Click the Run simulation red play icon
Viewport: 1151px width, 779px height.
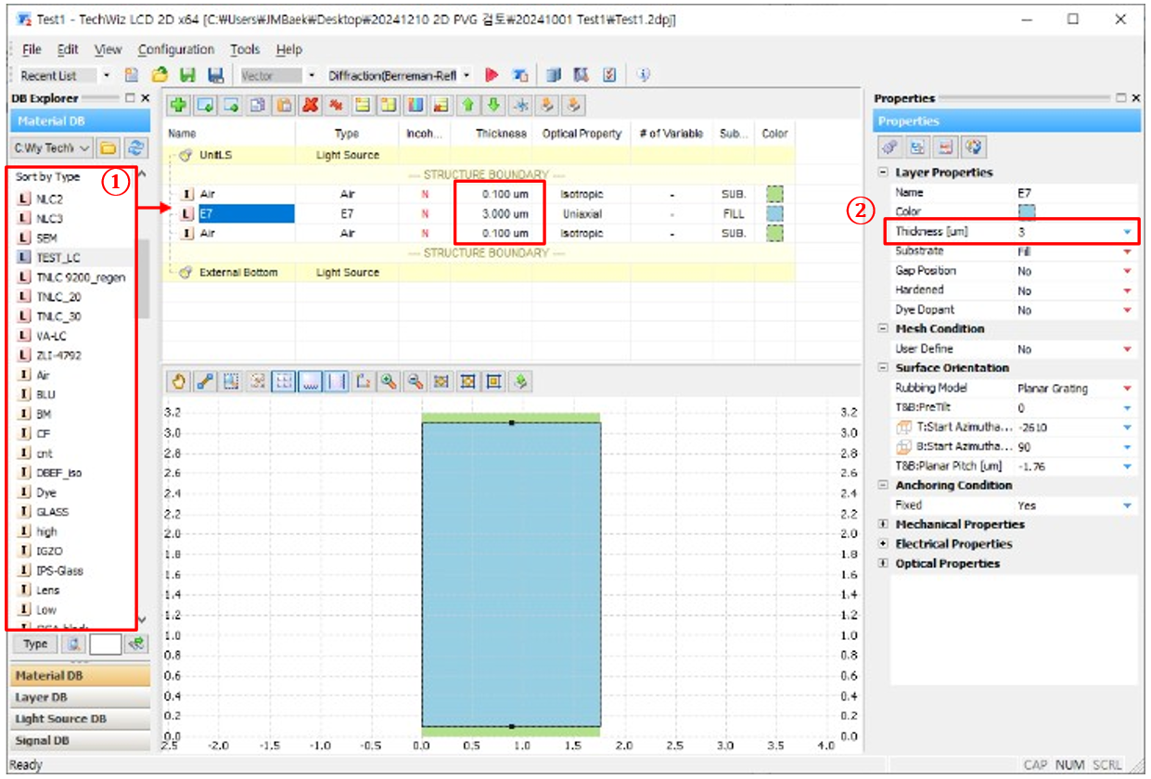pos(492,75)
